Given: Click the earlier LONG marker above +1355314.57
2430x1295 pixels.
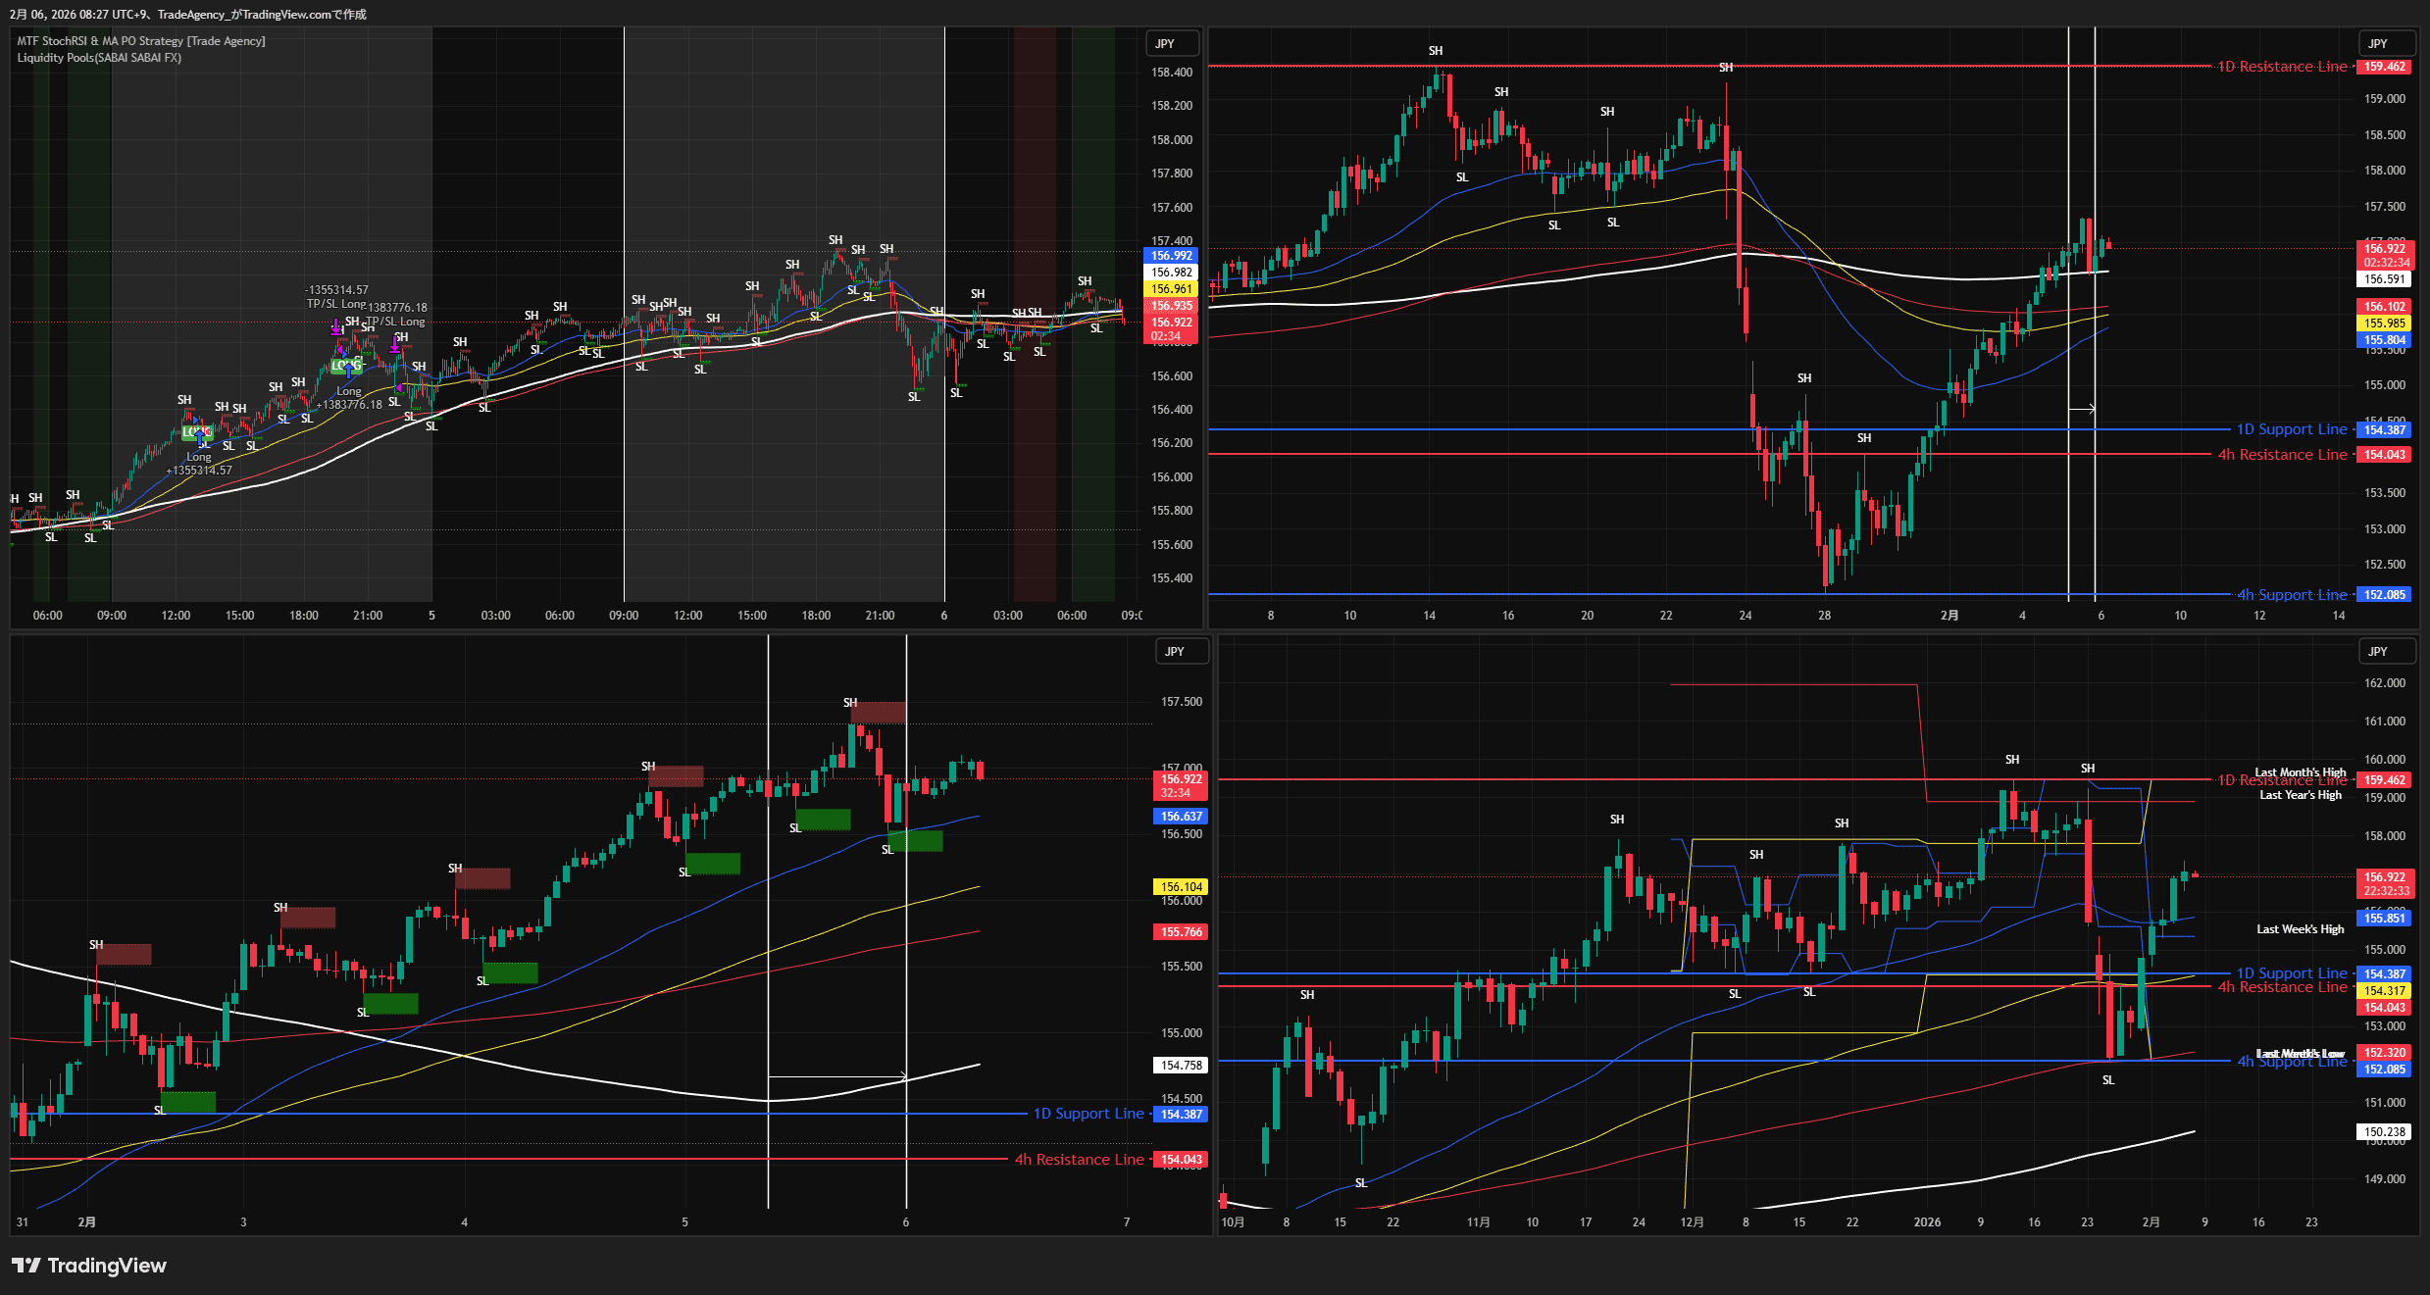Looking at the screenshot, I should [197, 431].
